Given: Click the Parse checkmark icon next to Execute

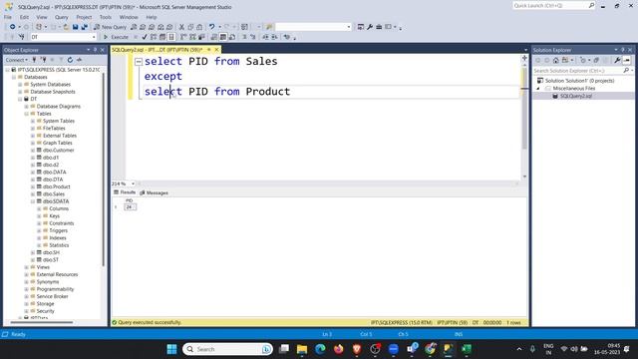Looking at the screenshot, I should 145,37.
